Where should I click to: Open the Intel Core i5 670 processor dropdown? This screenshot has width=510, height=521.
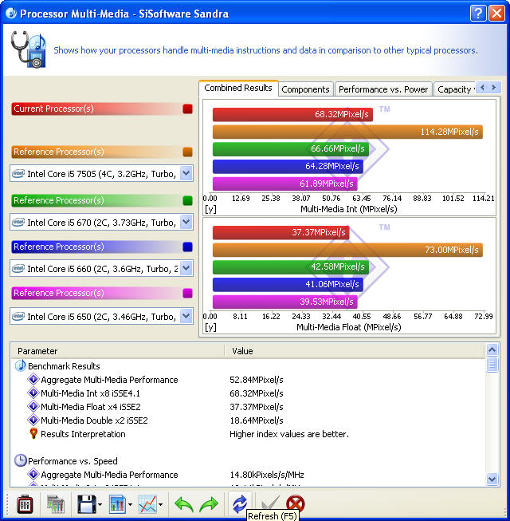pos(101,222)
